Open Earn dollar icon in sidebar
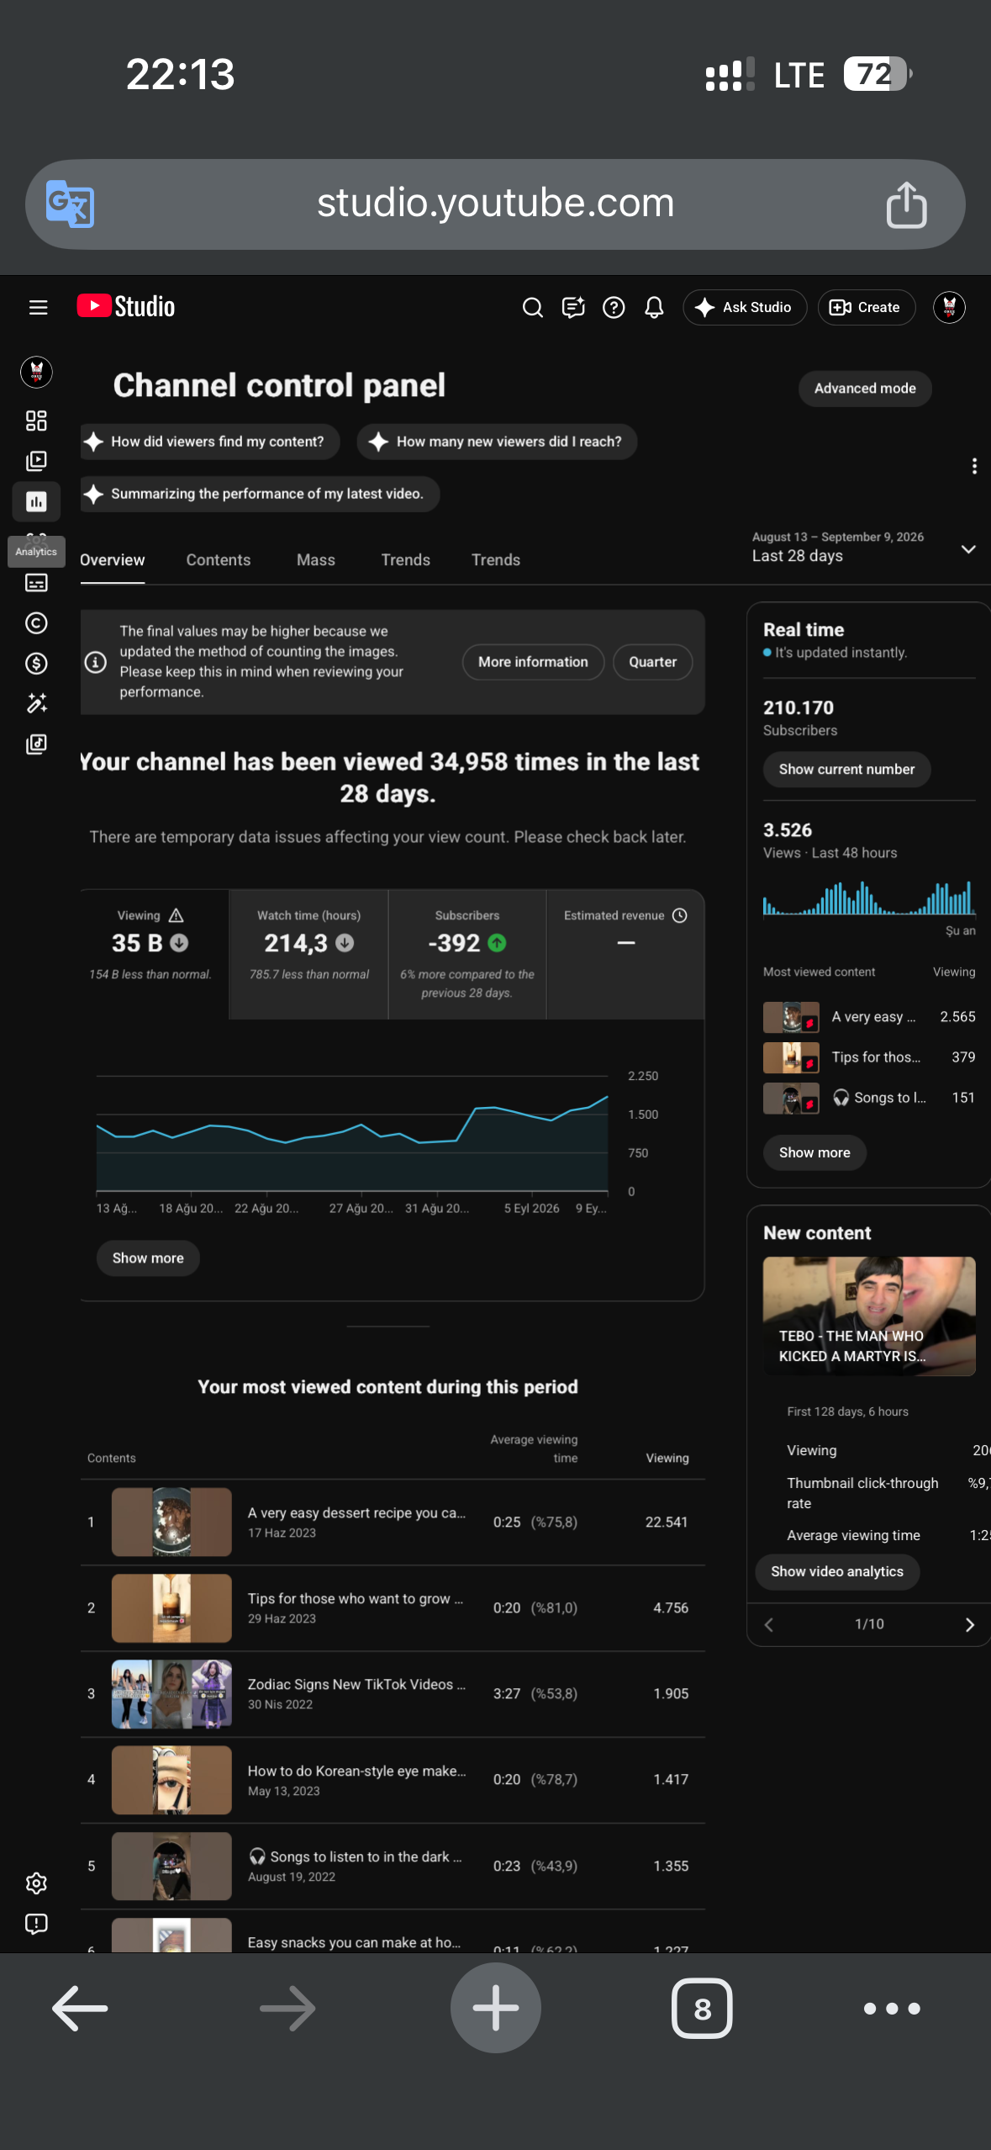Viewport: 991px width, 2150px height. [x=36, y=663]
